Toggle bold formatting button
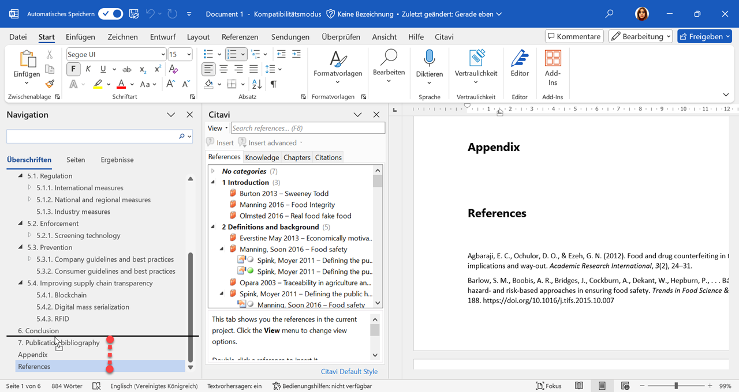The width and height of the screenshot is (739, 392). pos(73,69)
